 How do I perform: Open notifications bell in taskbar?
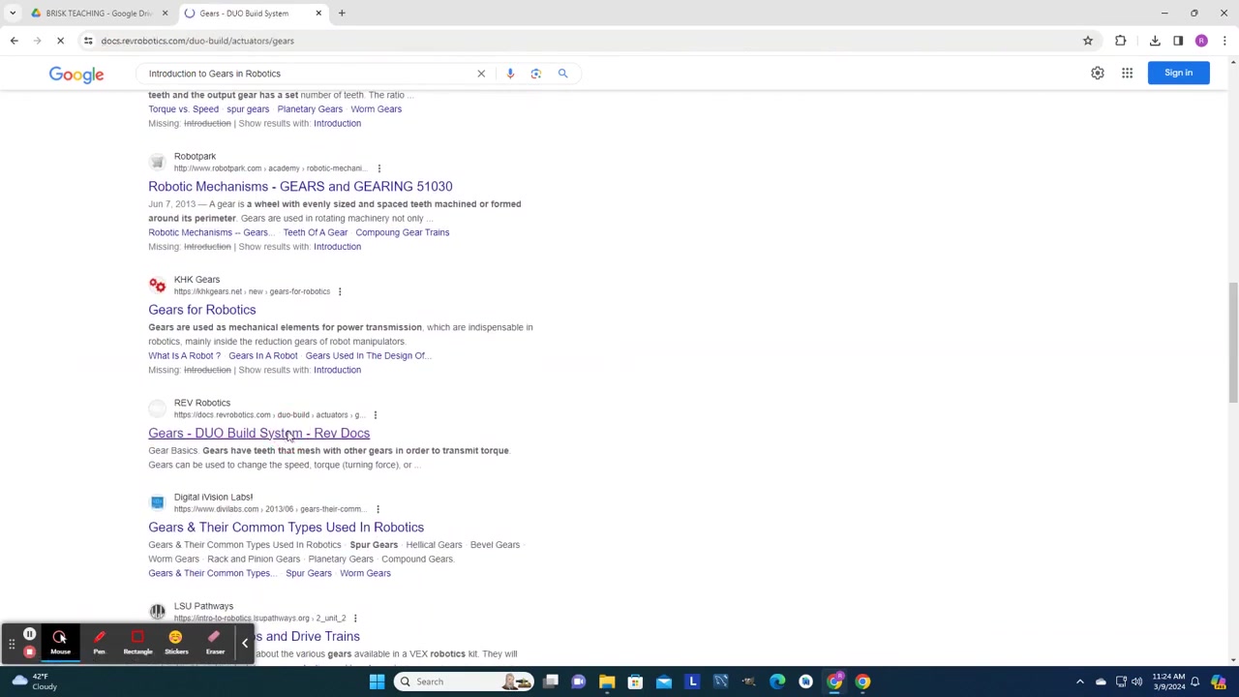[1195, 682]
